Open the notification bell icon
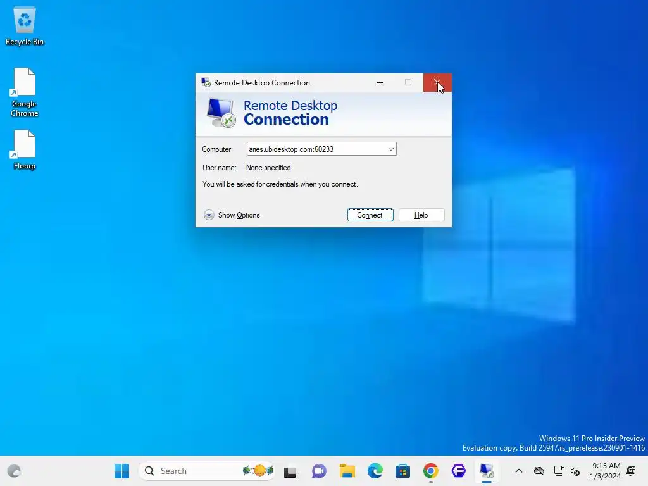The height and width of the screenshot is (486, 648). click(631, 471)
